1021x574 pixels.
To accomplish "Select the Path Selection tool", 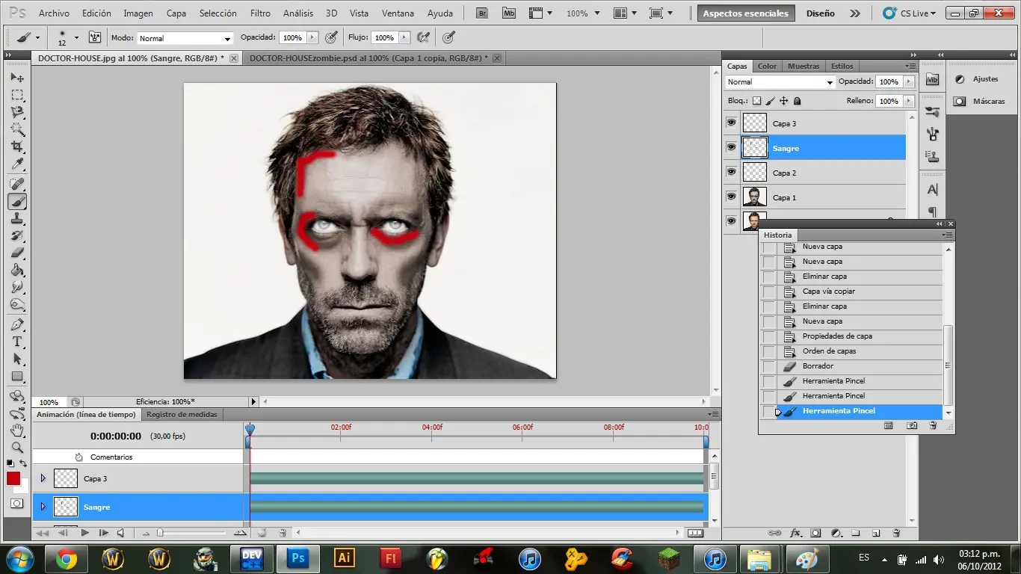I will (x=17, y=359).
